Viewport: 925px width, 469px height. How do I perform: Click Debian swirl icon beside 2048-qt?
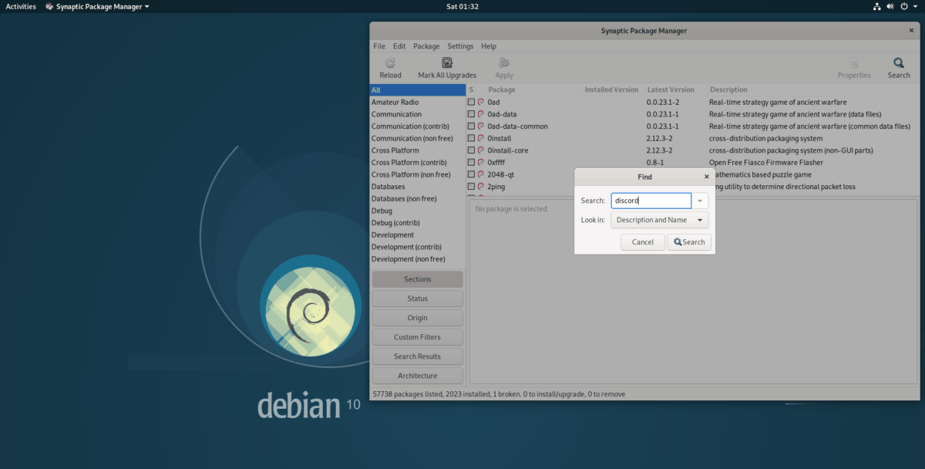[481, 174]
